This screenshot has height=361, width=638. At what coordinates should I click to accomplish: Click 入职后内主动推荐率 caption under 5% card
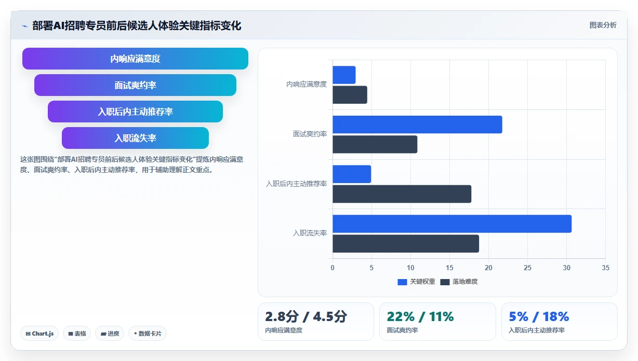pos(537,330)
